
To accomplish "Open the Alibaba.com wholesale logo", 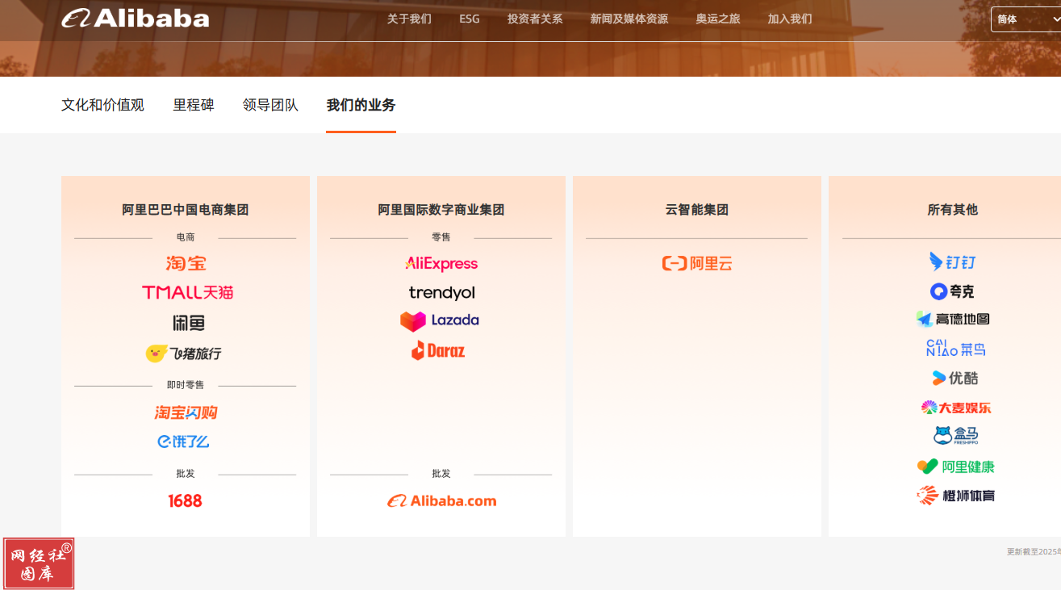I will pyautogui.click(x=441, y=501).
